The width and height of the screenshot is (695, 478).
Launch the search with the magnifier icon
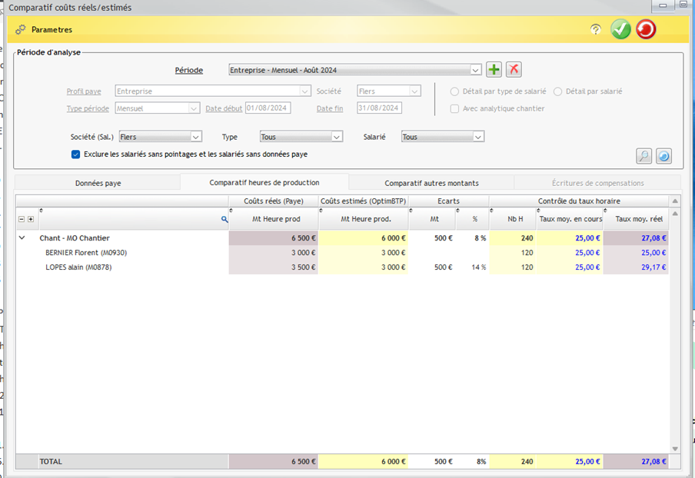643,155
